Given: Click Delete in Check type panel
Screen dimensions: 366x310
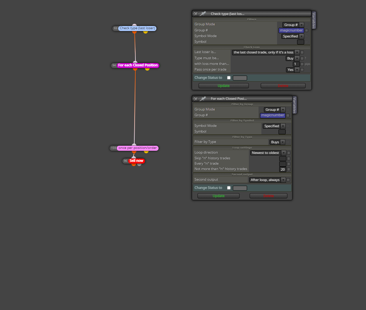Looking at the screenshot, I should pos(283,86).
